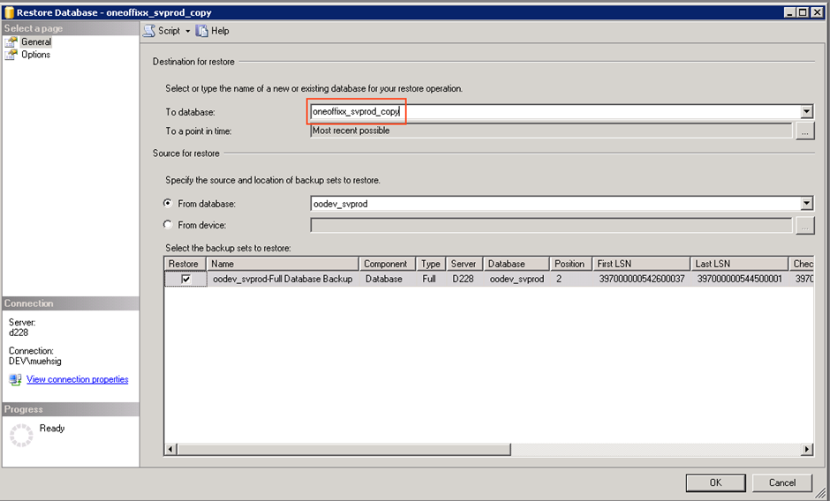Click the Restore Database title bar icon
This screenshot has height=501, width=830.
click(x=11, y=13)
